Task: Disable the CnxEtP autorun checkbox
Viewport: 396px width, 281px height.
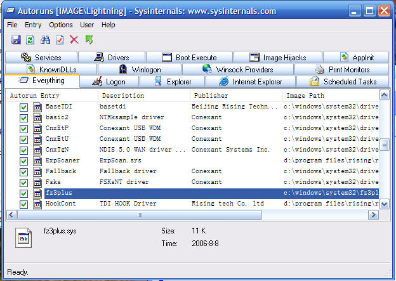Action: point(23,129)
